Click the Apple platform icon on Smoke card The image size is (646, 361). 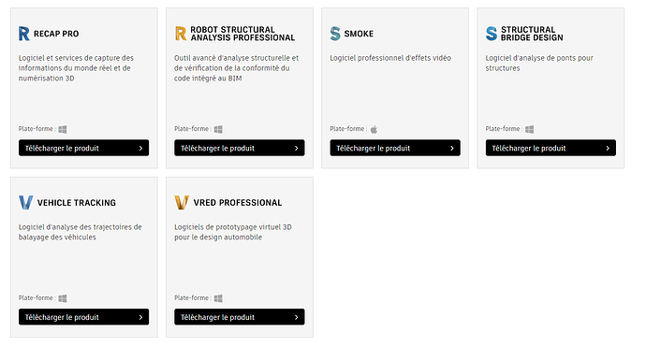[374, 129]
